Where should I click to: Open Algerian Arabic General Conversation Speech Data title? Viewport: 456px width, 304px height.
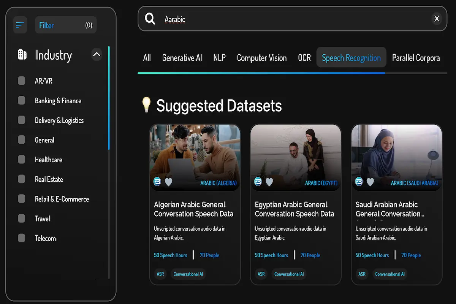pyautogui.click(x=194, y=209)
